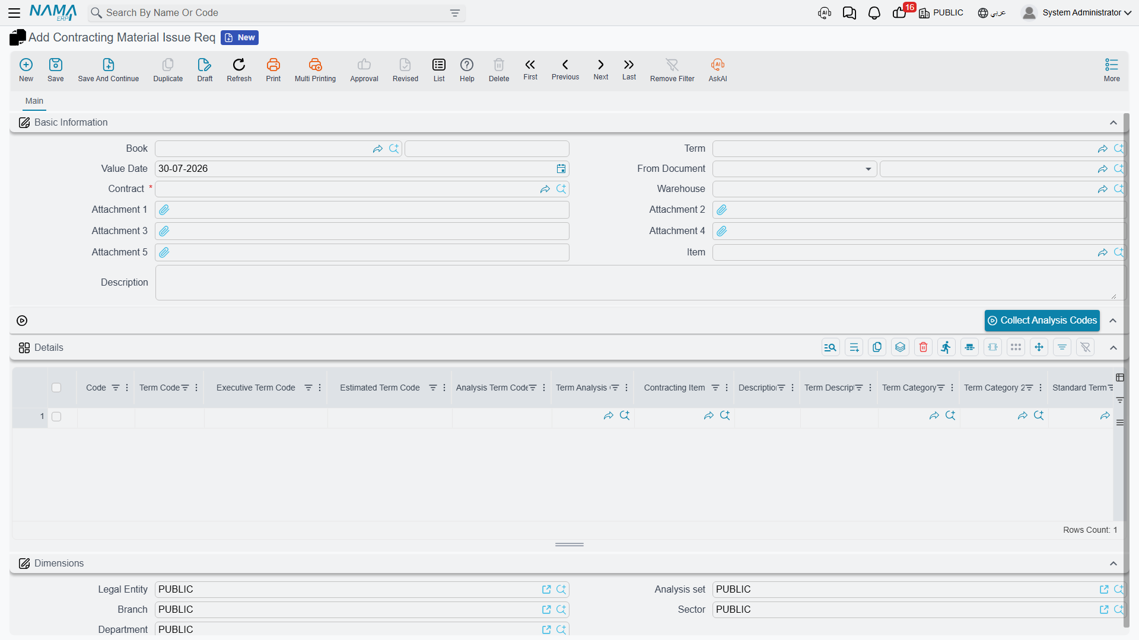Switch language to Arabic
The image size is (1139, 640).
click(x=992, y=12)
